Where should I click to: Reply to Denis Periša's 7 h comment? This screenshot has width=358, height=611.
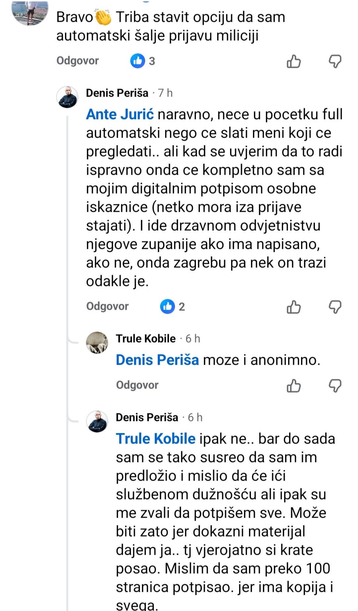(x=107, y=306)
